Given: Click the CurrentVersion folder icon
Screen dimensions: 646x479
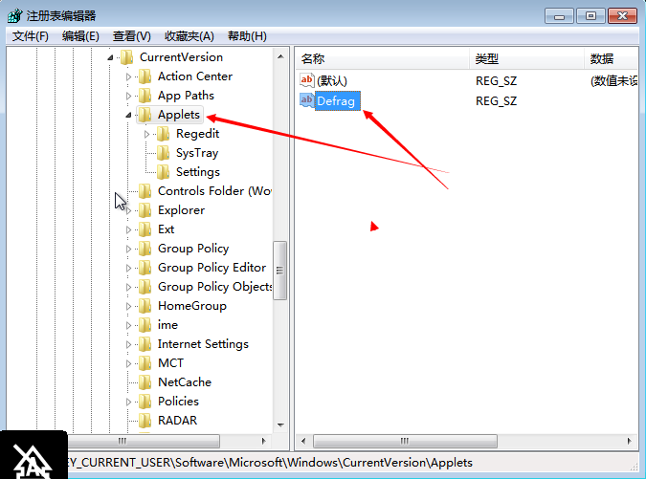Looking at the screenshot, I should [126, 57].
